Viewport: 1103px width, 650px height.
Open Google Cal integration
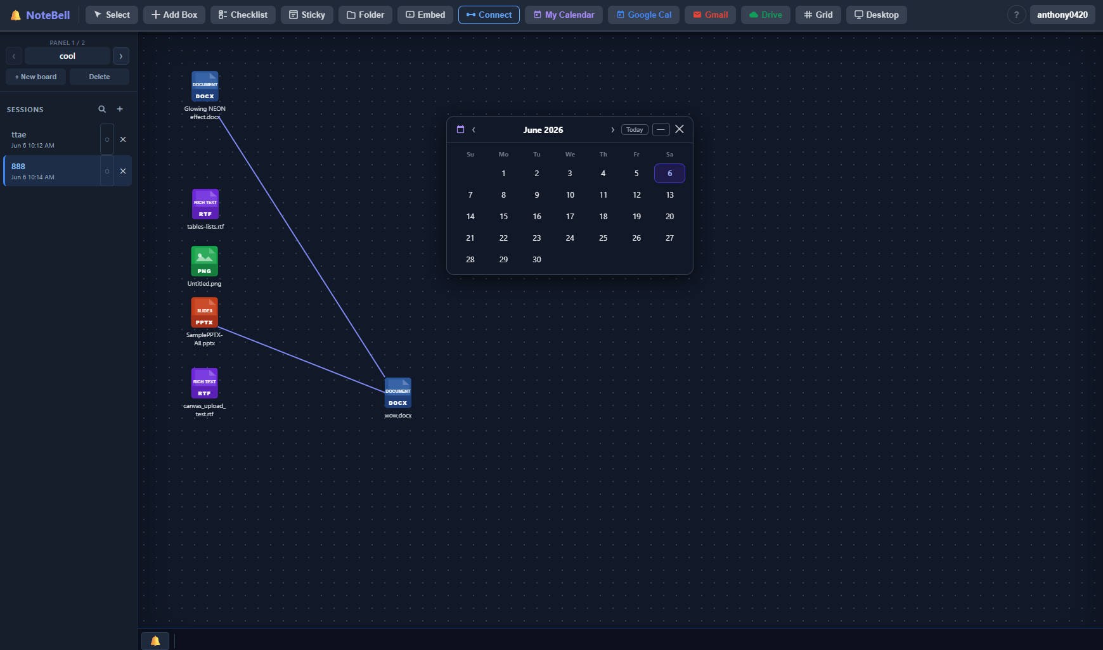[643, 15]
